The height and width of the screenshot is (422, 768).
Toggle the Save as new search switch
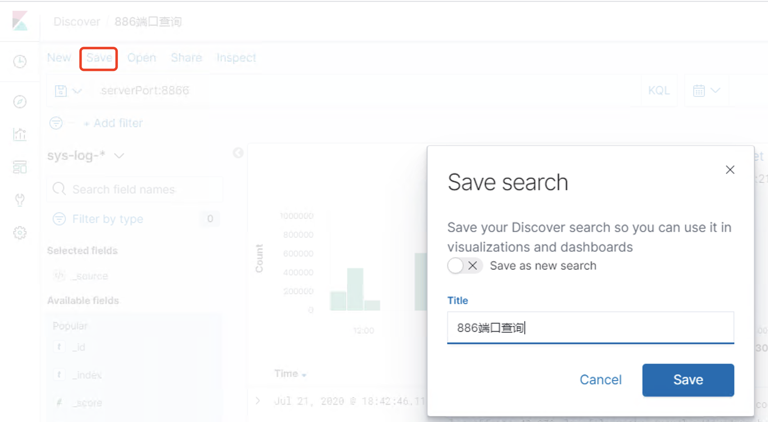click(464, 265)
